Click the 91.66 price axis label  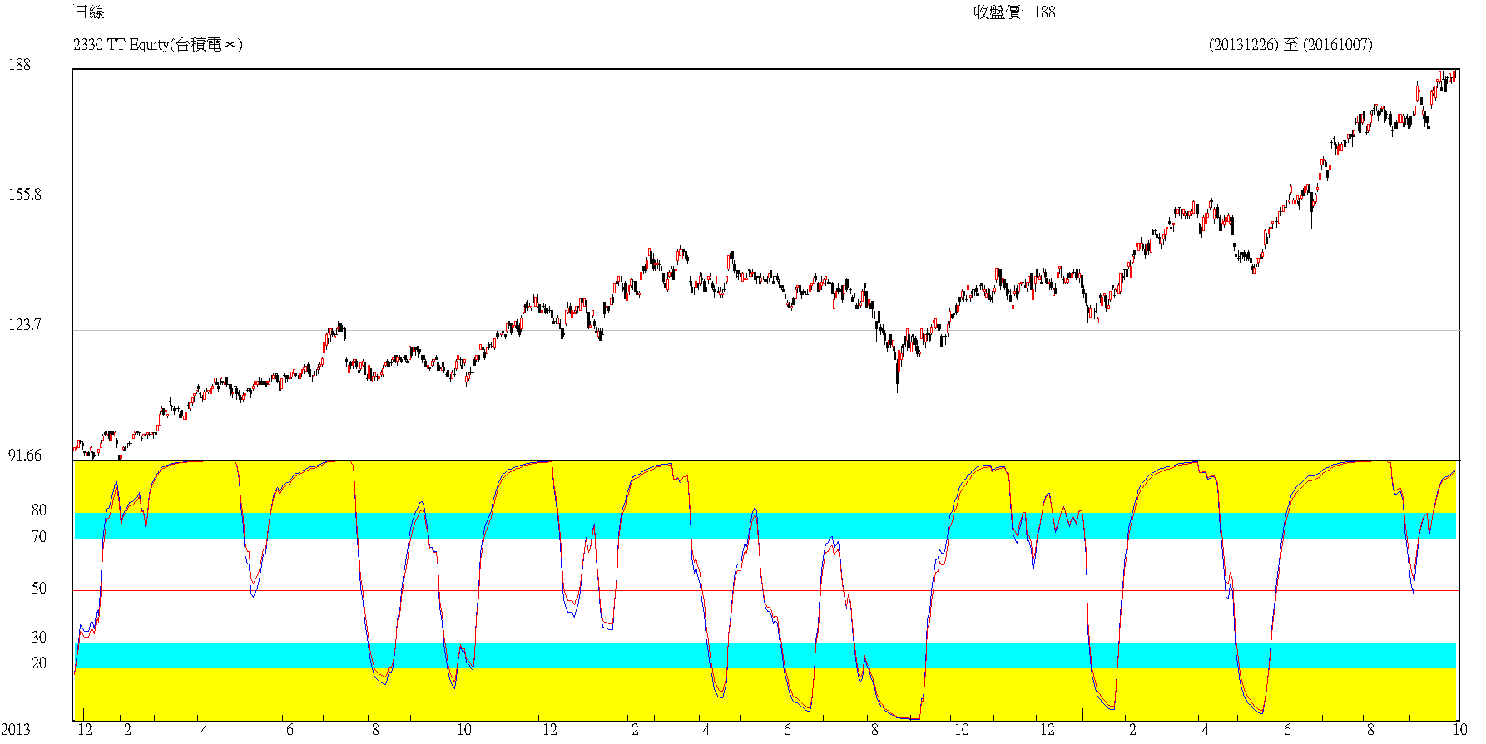24,455
